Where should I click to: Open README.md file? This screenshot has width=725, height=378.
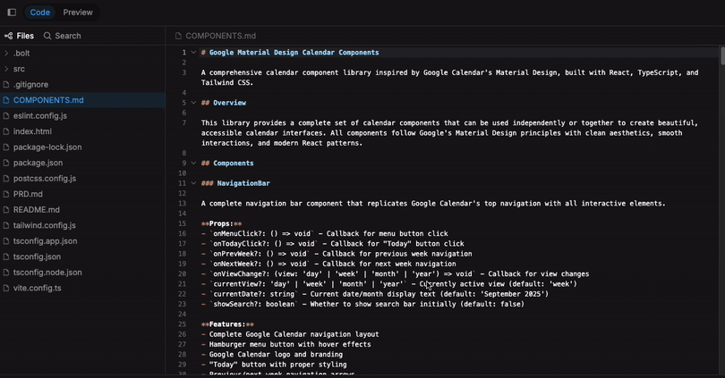(x=36, y=210)
